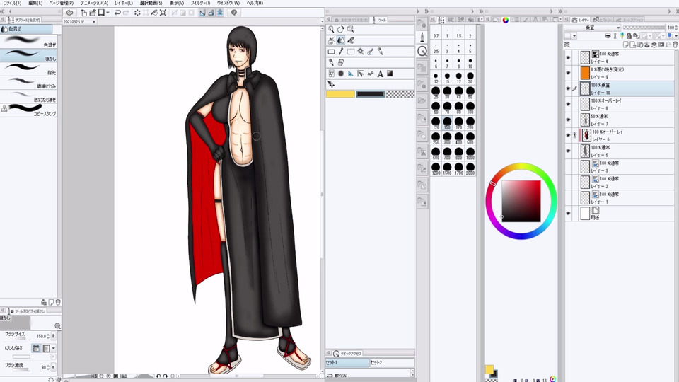This screenshot has width=679, height=382.
Task: Click the layer opacity 100 stepper
Action: coord(676,28)
